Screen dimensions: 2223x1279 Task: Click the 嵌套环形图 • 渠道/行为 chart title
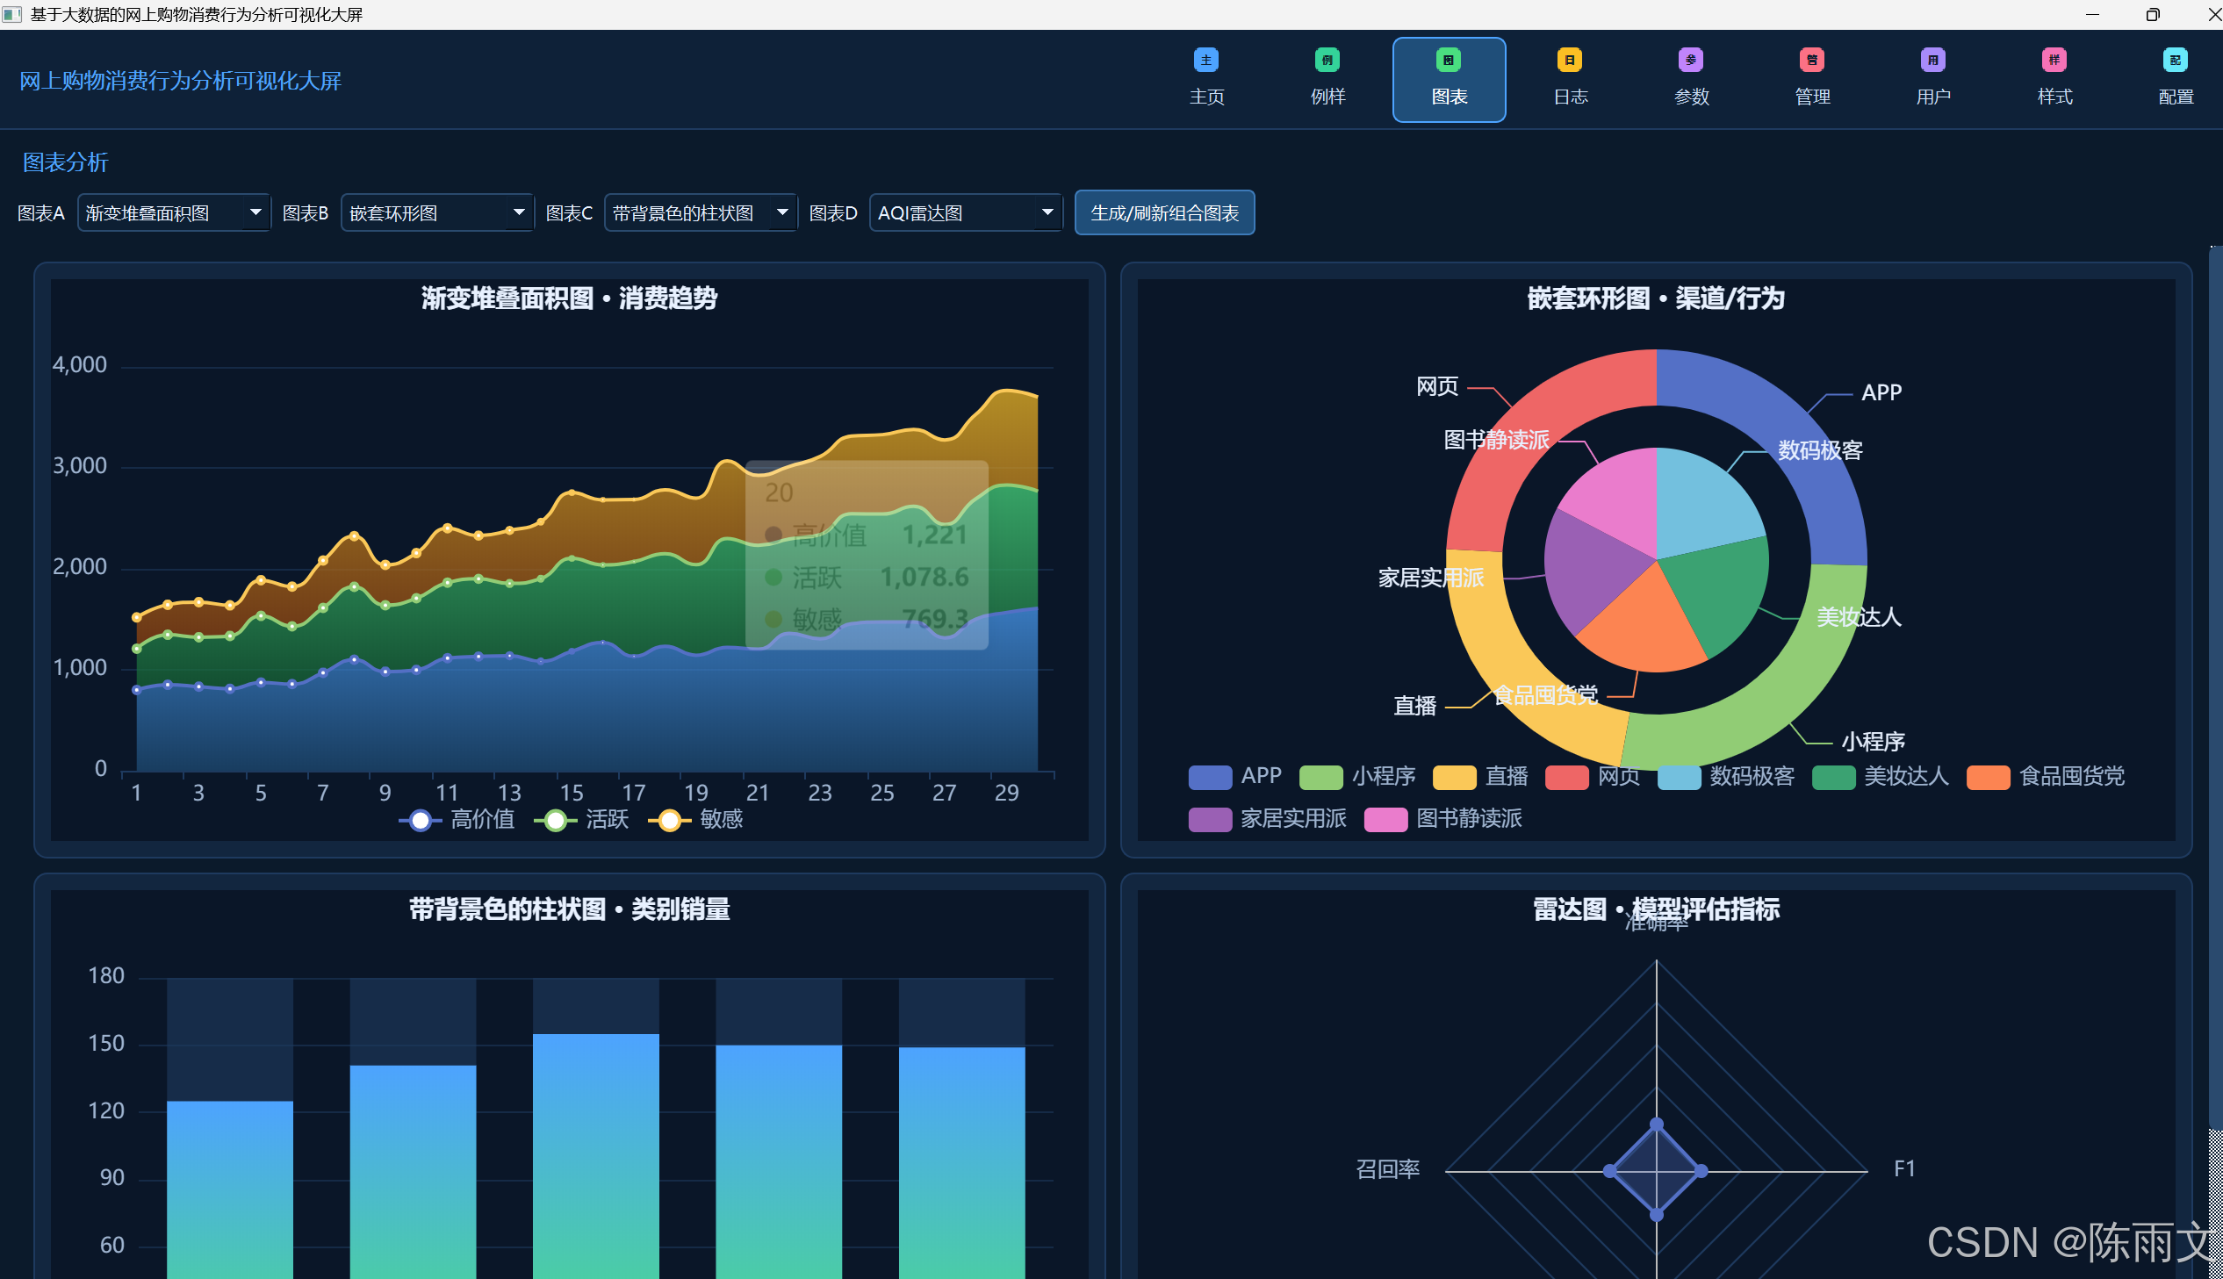1657,298
